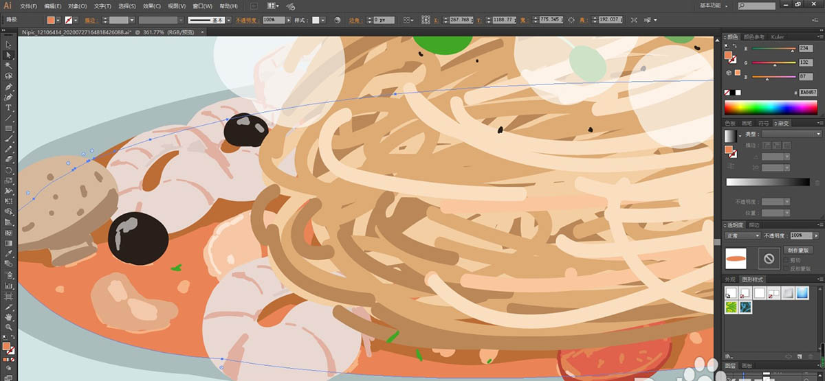
Task: Select the Eraser tool
Action: [9, 159]
